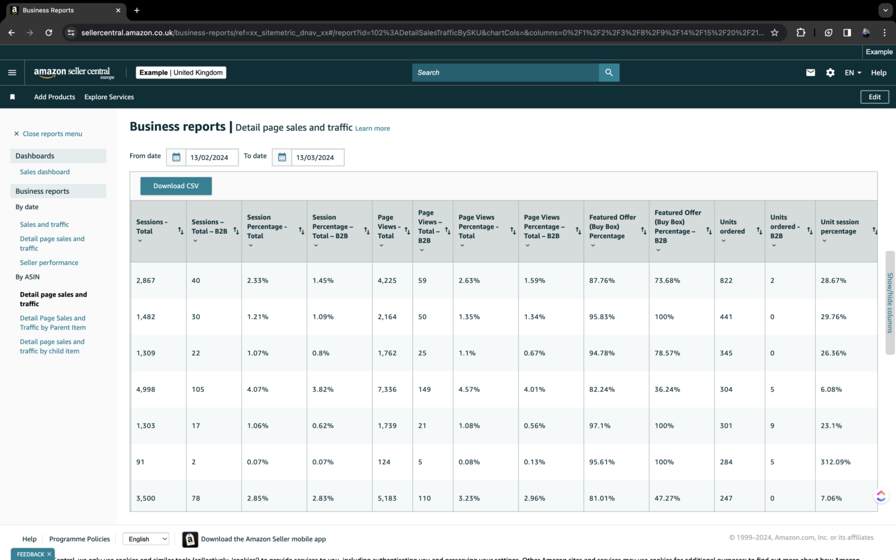Open the From date calendar picker
Viewport: 896px width, 560px height.
[176, 157]
